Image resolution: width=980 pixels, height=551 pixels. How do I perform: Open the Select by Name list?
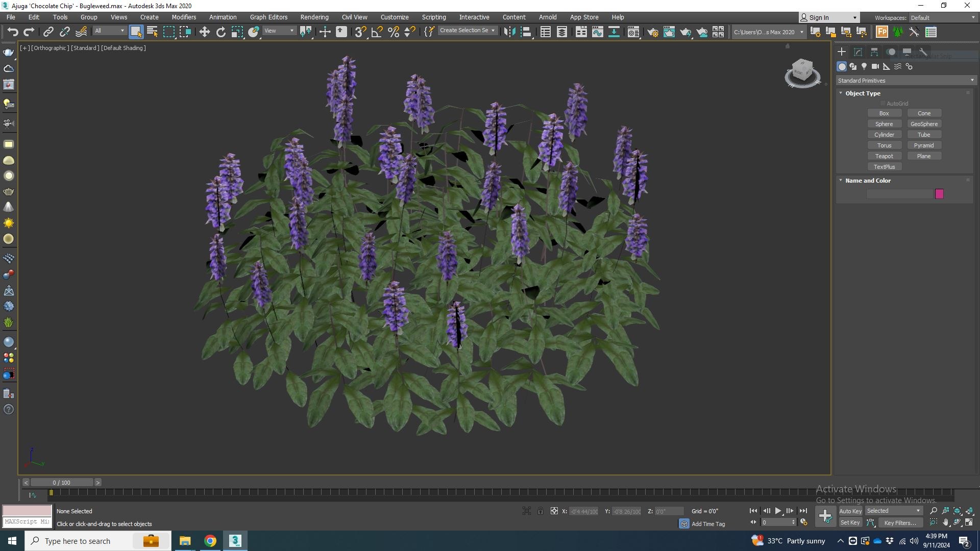coord(152,32)
